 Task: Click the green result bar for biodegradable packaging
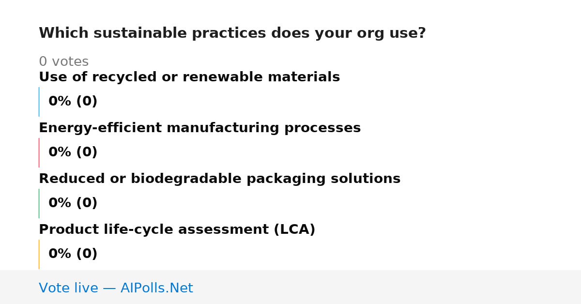pos(39,203)
